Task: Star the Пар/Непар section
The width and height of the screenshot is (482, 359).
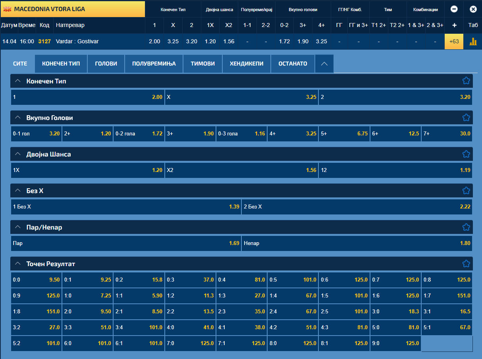Action: (x=466, y=227)
